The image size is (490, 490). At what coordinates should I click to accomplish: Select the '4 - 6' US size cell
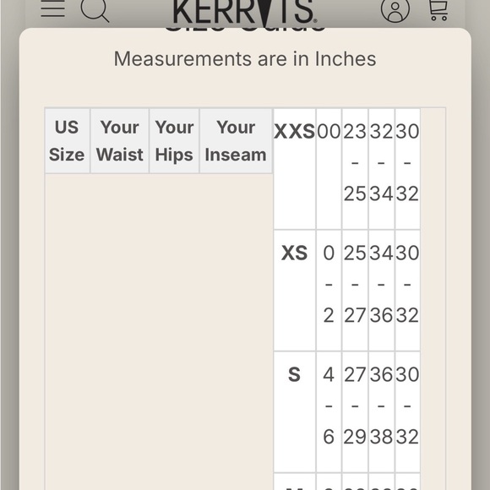click(329, 412)
